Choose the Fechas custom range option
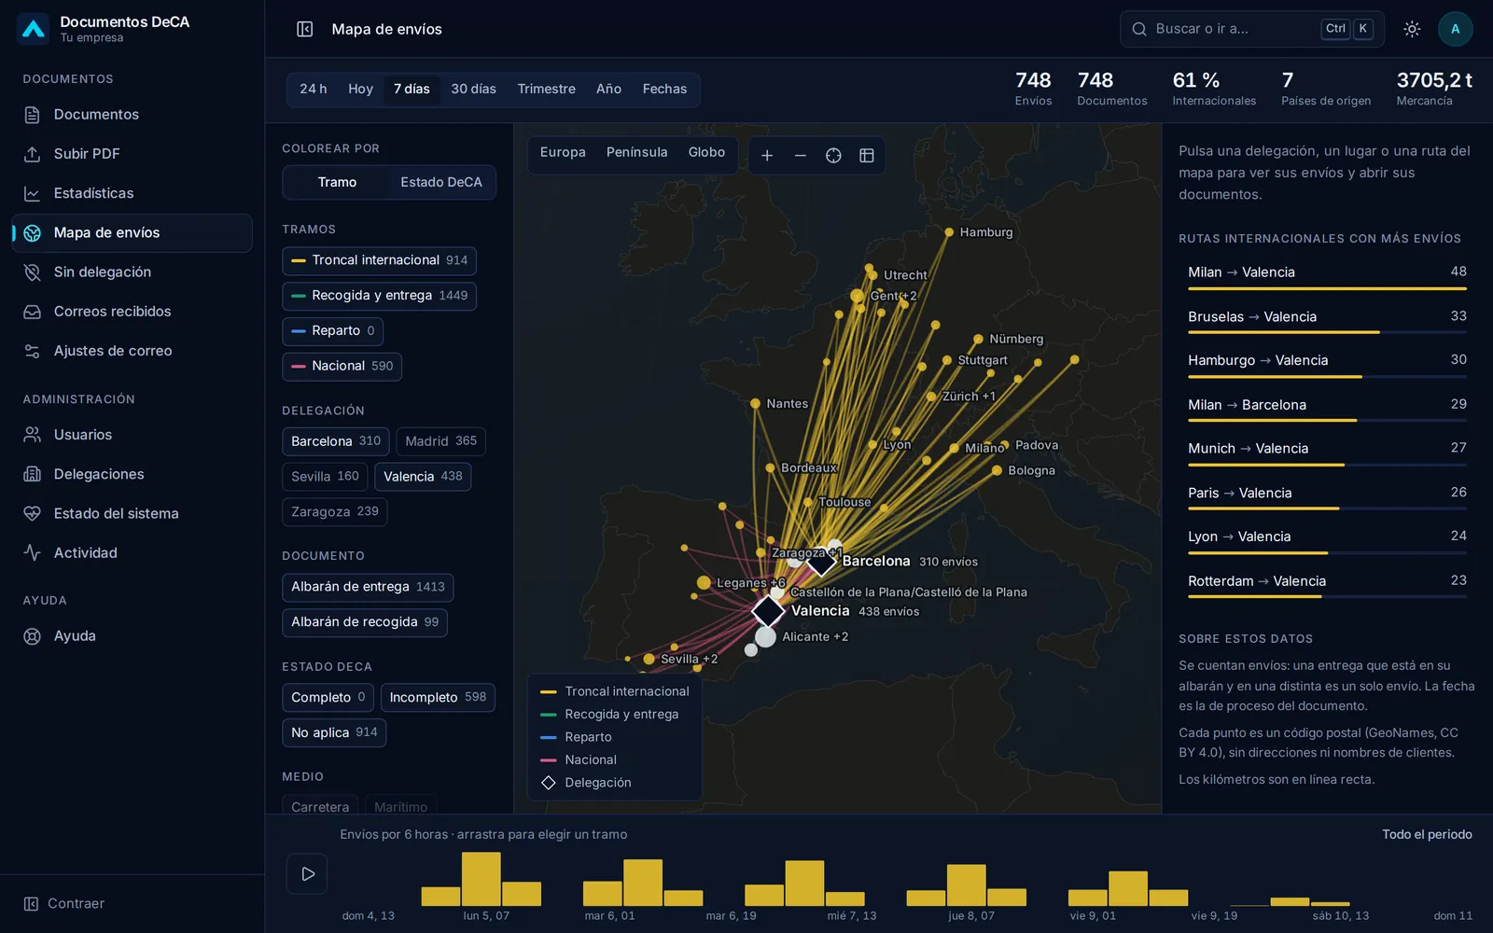Image resolution: width=1493 pixels, height=933 pixels. (x=664, y=90)
